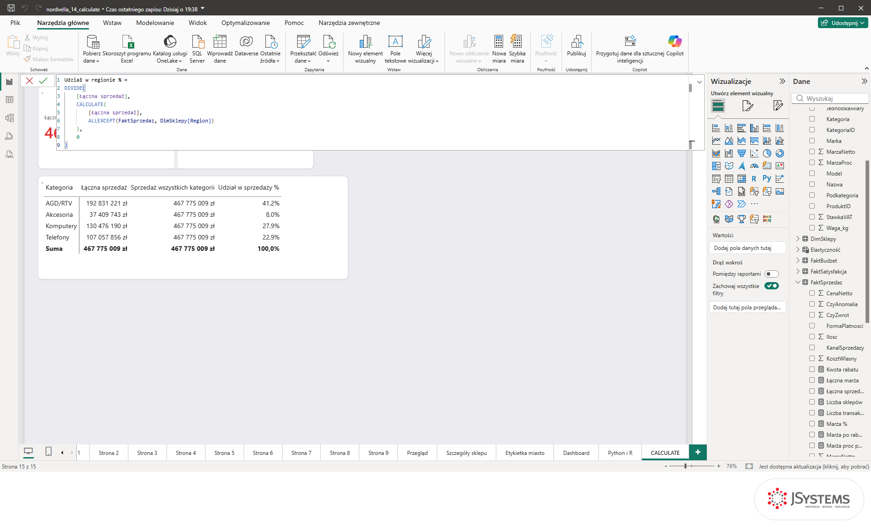Switch to Table view in left sidebar
The width and height of the screenshot is (871, 527).
pos(10,100)
